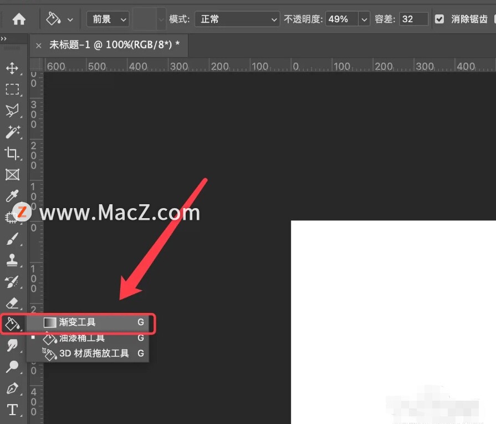Select the Move tool

coord(12,68)
